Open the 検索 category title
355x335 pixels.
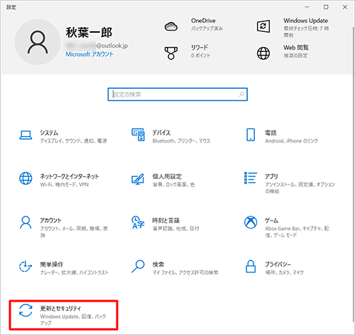[158, 264]
